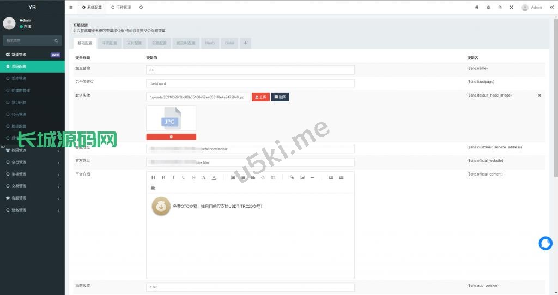
Task: Click the insert link icon in editor
Action: (x=292, y=177)
